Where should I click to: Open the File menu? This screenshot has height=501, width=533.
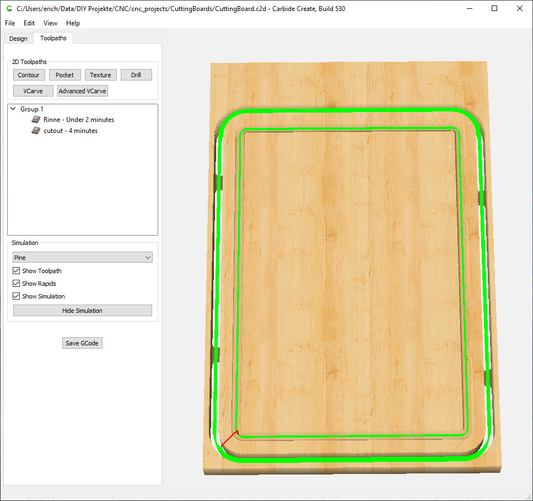tap(10, 23)
